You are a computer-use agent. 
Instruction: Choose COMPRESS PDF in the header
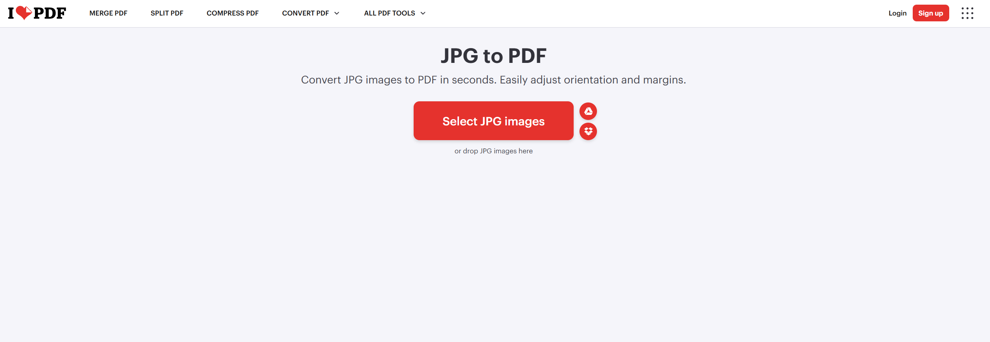[233, 13]
